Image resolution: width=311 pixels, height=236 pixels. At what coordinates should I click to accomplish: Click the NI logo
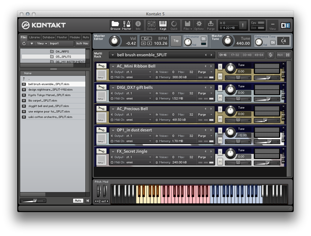tap(285, 25)
